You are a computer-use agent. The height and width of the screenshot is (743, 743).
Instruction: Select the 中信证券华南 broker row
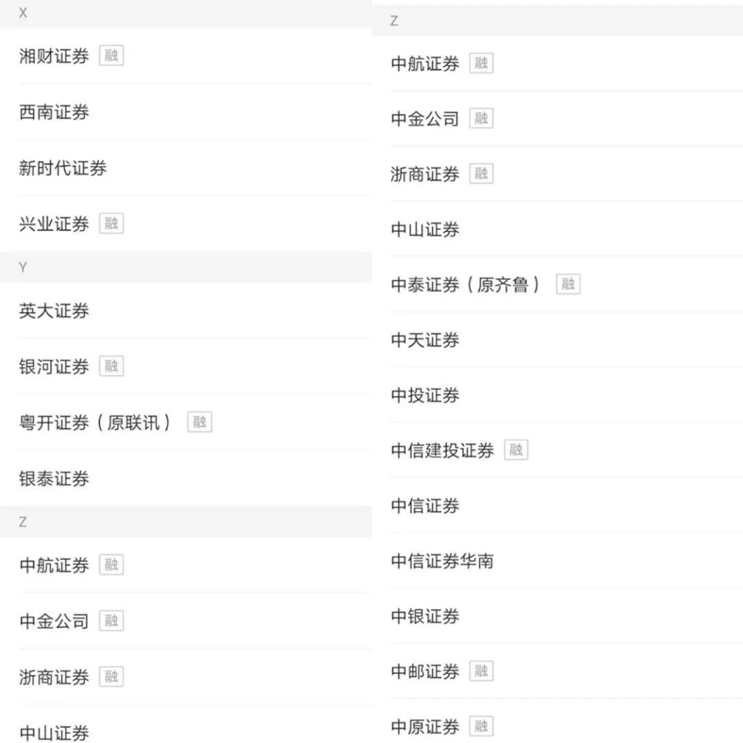point(442,561)
